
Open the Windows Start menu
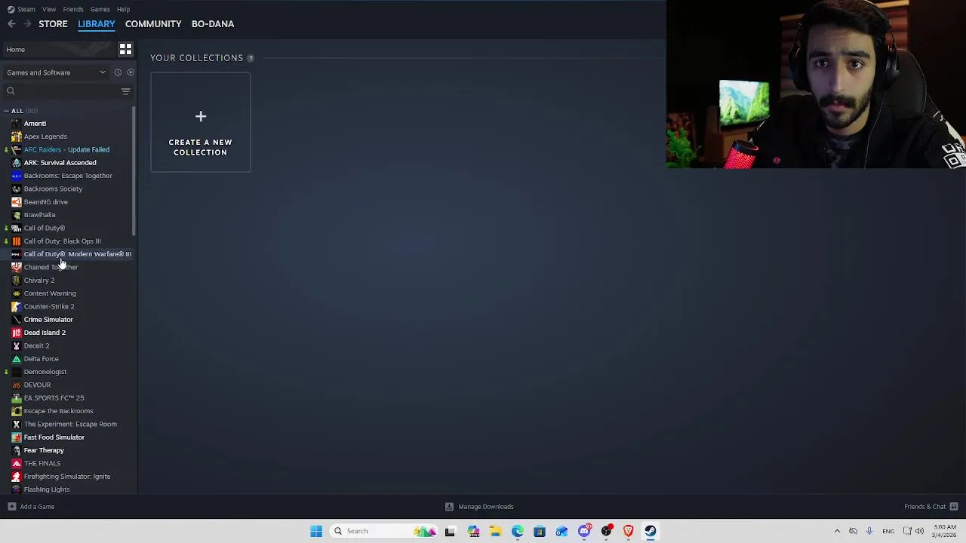click(316, 531)
